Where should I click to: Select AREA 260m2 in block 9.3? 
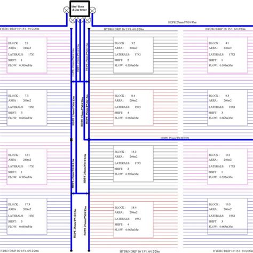coord(220,100)
